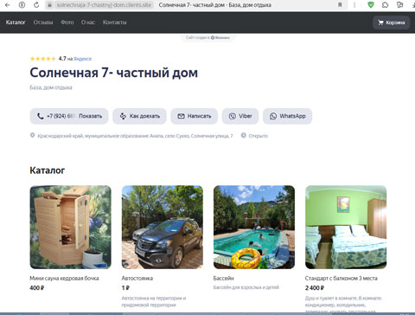415x315 pixels.
Task: Click the WhatsApp logo icon
Action: 273,116
